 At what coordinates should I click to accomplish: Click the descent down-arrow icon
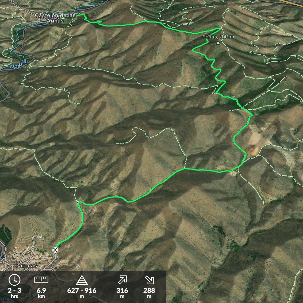(x=149, y=280)
